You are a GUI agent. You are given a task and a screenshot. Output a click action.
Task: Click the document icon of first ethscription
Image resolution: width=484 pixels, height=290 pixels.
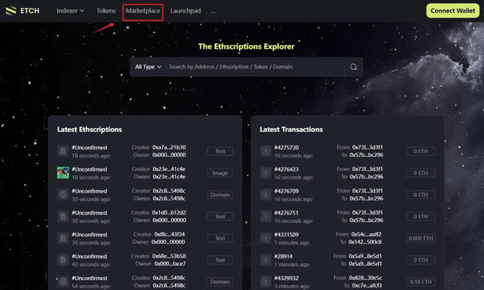click(x=63, y=151)
